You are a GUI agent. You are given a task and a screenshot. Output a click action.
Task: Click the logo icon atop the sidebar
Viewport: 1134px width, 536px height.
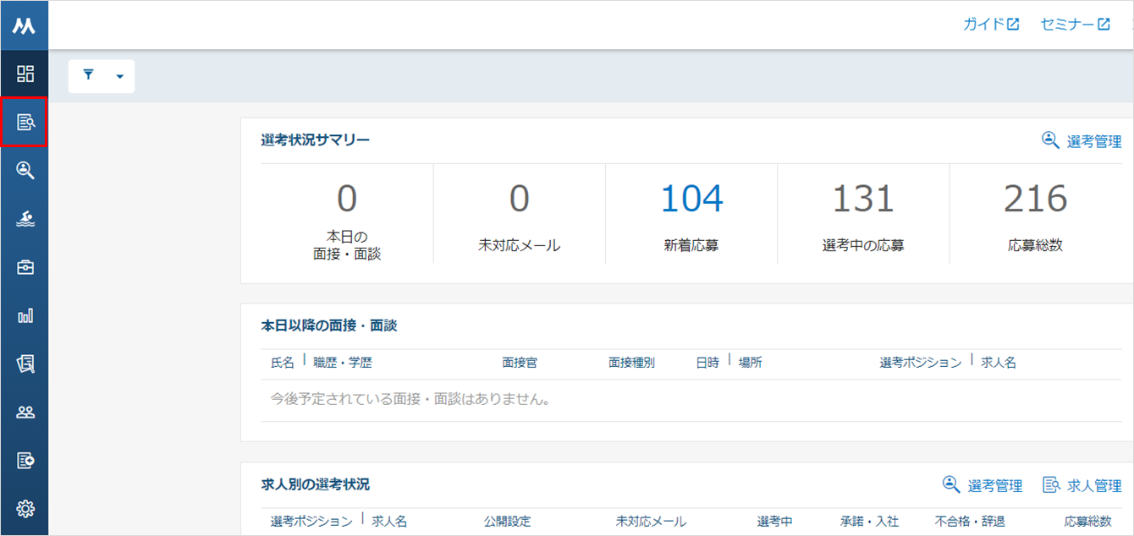[24, 25]
